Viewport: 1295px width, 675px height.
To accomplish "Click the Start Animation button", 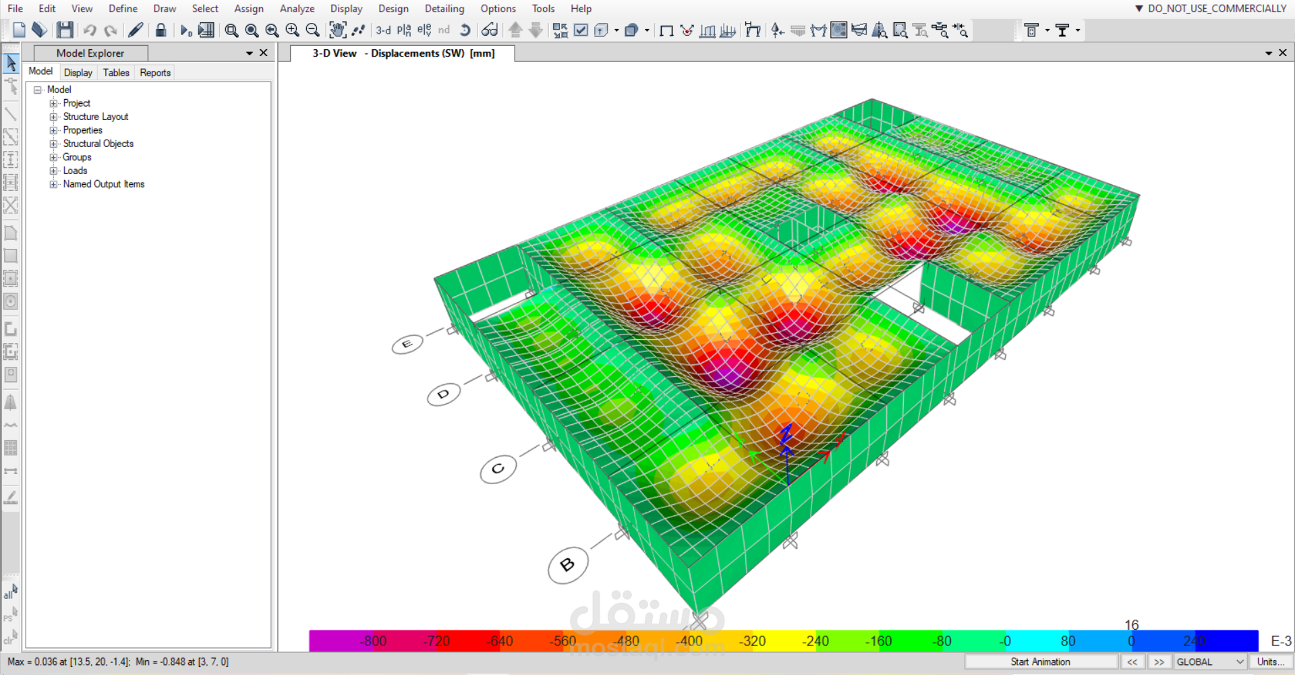I will 1040,662.
